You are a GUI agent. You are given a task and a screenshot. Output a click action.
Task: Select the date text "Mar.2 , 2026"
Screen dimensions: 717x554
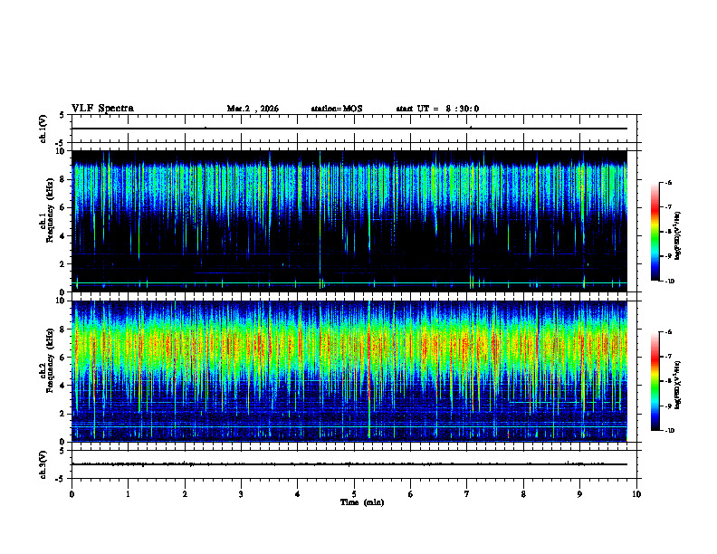coord(253,109)
